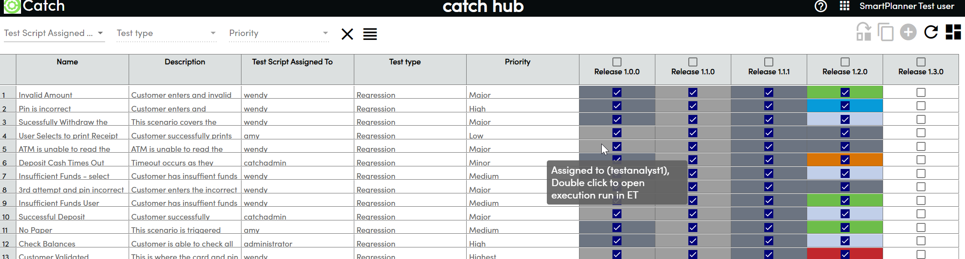Check Release 1.3.0 for Invalid Amount row
This screenshot has height=259, width=965.
tap(921, 92)
